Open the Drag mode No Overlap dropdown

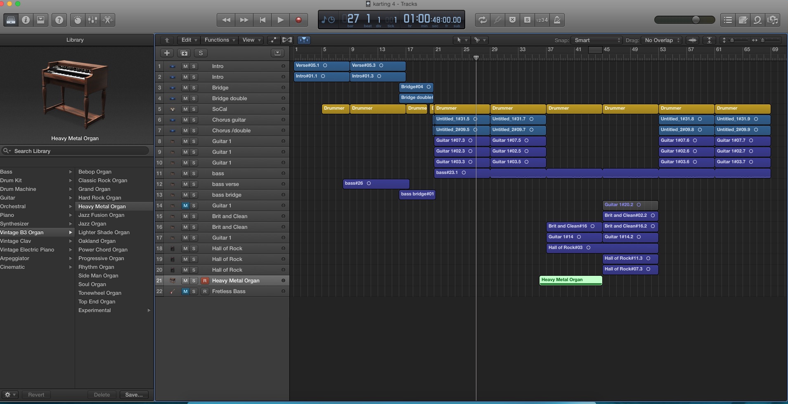tap(662, 40)
